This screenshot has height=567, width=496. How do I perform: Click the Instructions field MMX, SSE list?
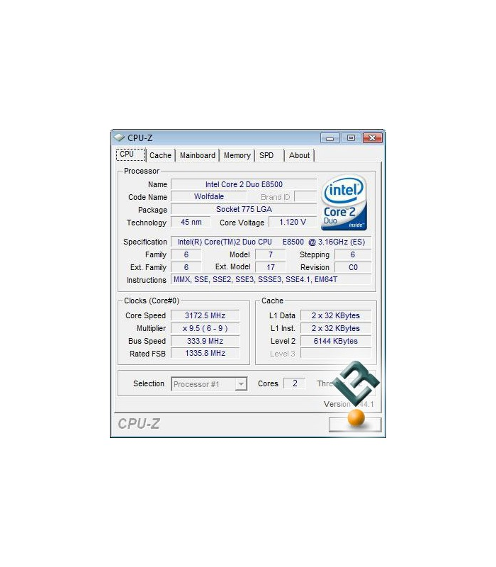pyautogui.click(x=271, y=279)
